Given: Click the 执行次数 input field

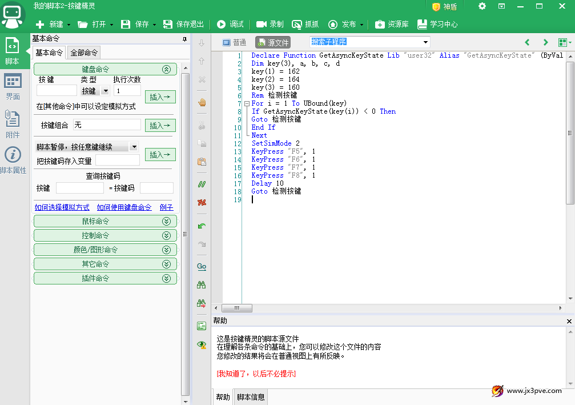Looking at the screenshot, I should click(127, 91).
